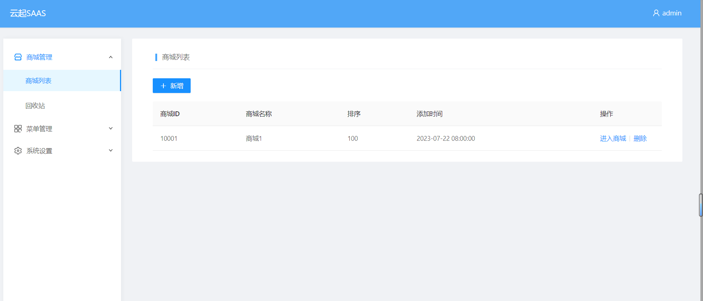Click the 排序 column header

coord(354,114)
